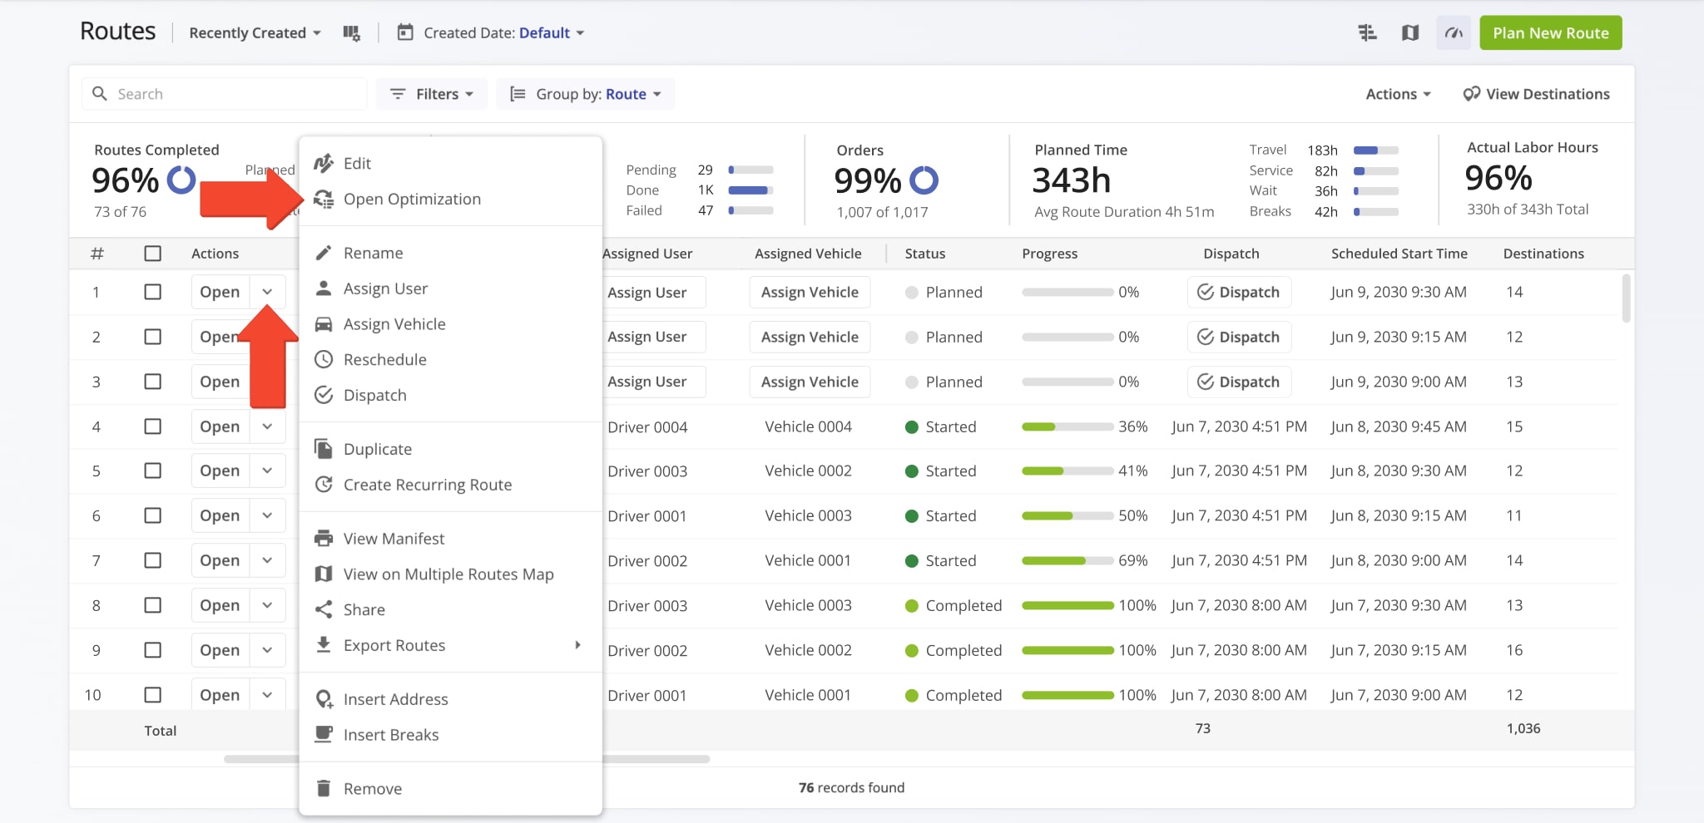Click the sliders settings icon near Plan New Route

click(1367, 32)
